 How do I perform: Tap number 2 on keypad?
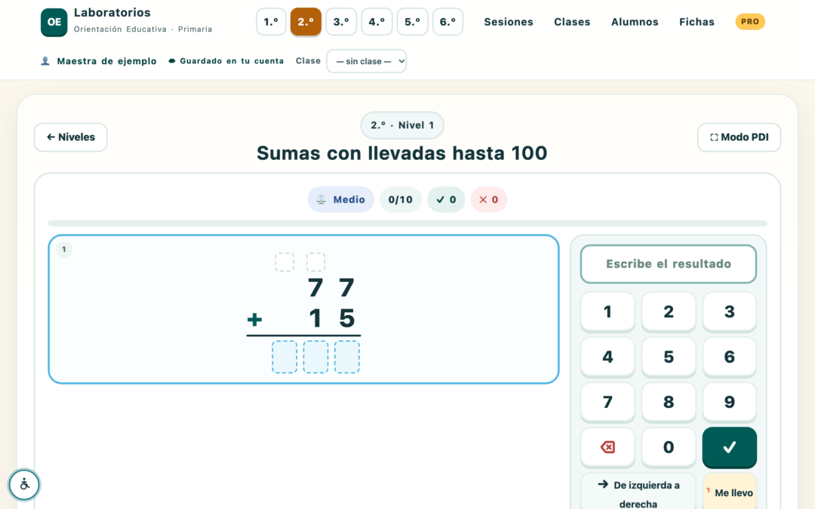point(669,311)
